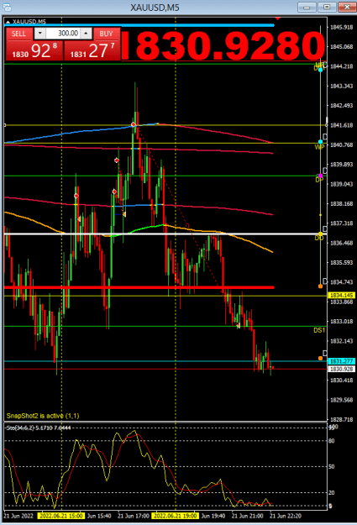This screenshot has width=357, height=525.
Task: Sell at bid price 1830.92
Action: coord(34,50)
